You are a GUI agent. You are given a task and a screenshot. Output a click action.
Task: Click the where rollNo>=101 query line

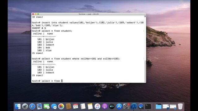pos(76,59)
